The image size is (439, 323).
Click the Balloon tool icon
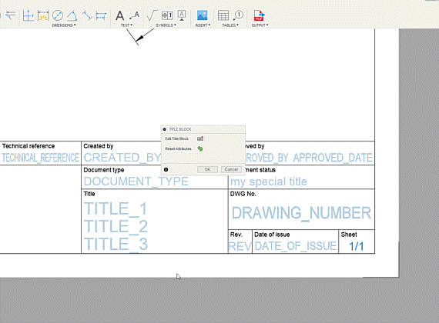(x=238, y=15)
